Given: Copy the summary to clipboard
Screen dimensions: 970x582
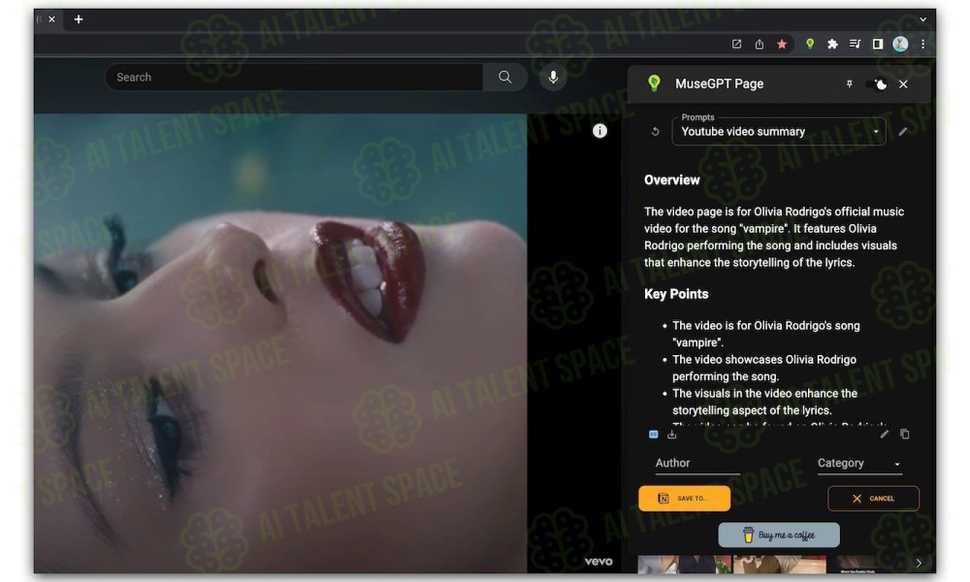Looking at the screenshot, I should [x=904, y=435].
